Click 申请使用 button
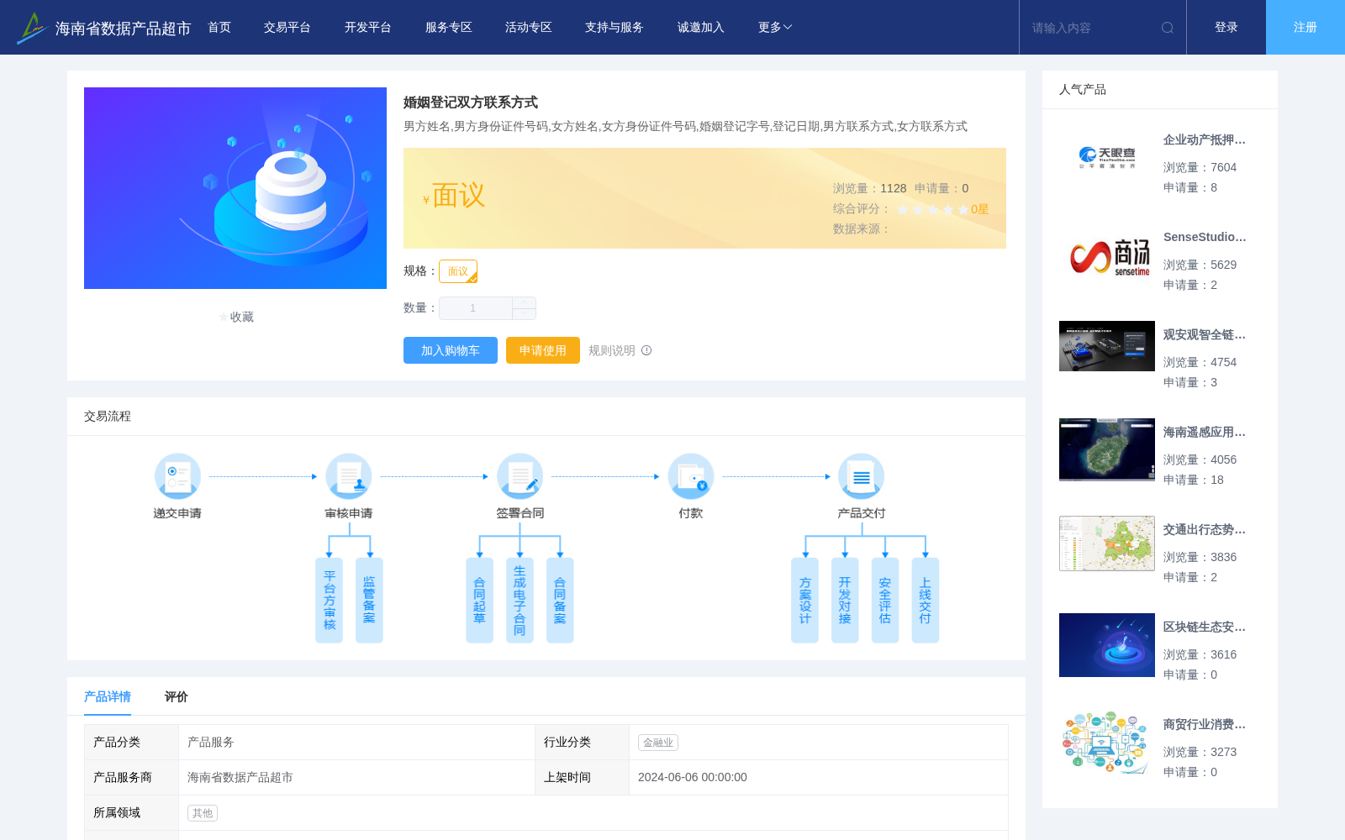This screenshot has height=840, width=1345. pyautogui.click(x=543, y=350)
